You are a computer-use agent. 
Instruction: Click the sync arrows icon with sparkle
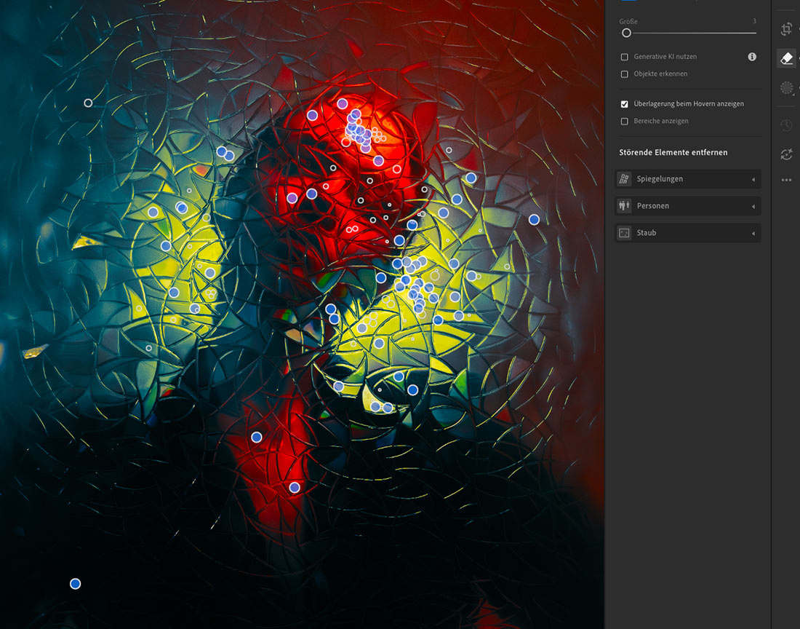click(x=786, y=154)
